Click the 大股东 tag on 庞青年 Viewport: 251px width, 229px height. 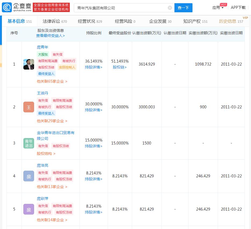[43, 55]
